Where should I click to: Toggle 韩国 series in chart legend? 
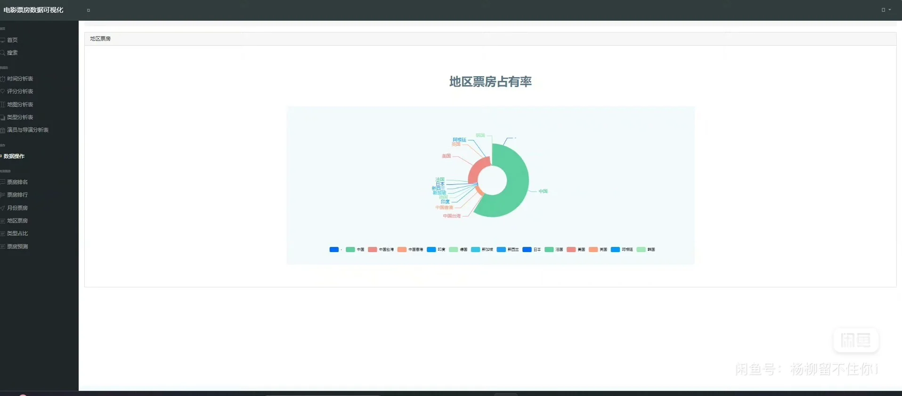[646, 250]
